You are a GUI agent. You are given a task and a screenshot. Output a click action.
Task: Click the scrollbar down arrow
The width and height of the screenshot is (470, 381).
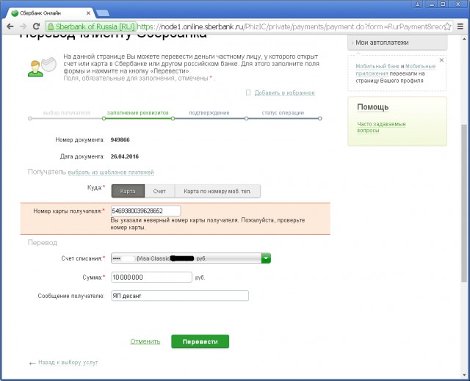tap(464, 375)
